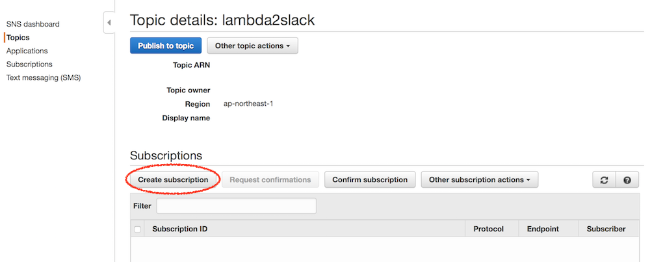Open Other subscription actions dropdown

(479, 179)
